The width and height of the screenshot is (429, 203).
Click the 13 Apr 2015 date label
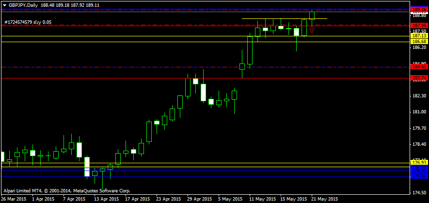(x=107, y=199)
